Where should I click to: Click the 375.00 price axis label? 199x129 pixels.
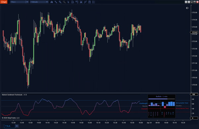point(195,13)
